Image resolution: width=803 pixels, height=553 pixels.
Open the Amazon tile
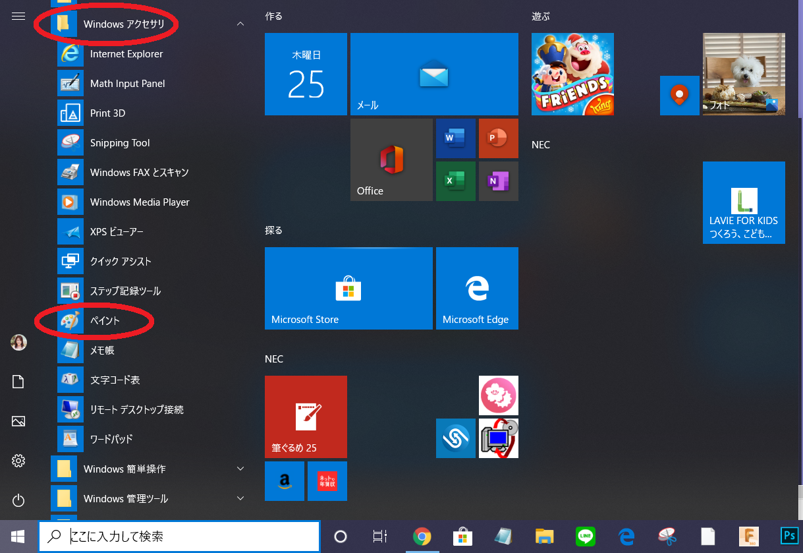pos(285,481)
